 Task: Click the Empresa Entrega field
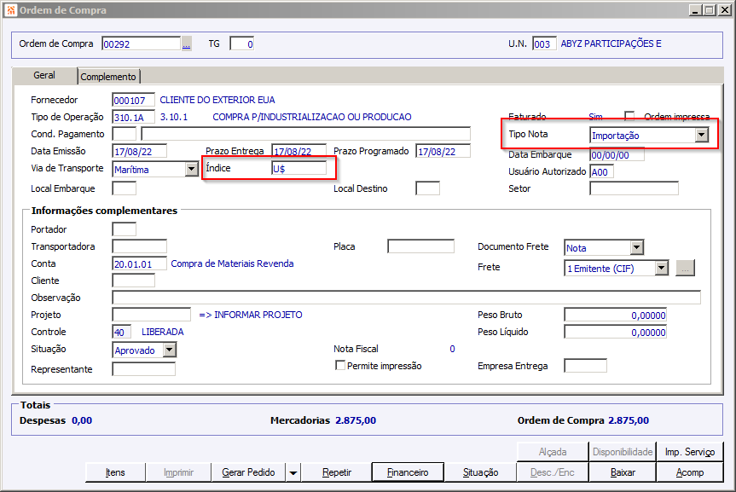pyautogui.click(x=585, y=366)
